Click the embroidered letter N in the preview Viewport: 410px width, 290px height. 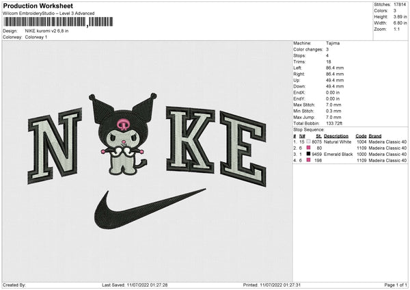(x=55, y=146)
